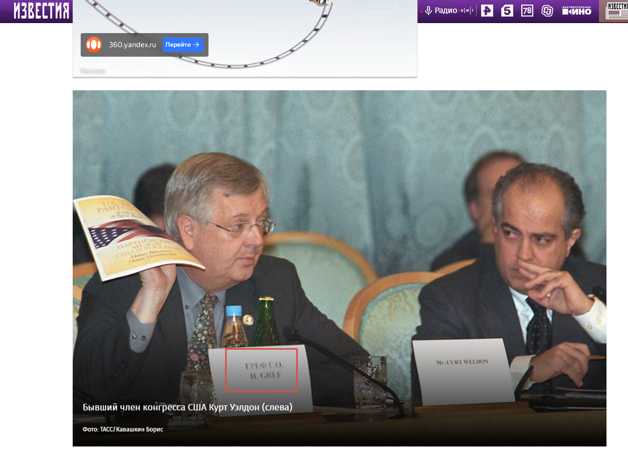Open the 78 channel icon
The width and height of the screenshot is (628, 451).
pyautogui.click(x=527, y=10)
